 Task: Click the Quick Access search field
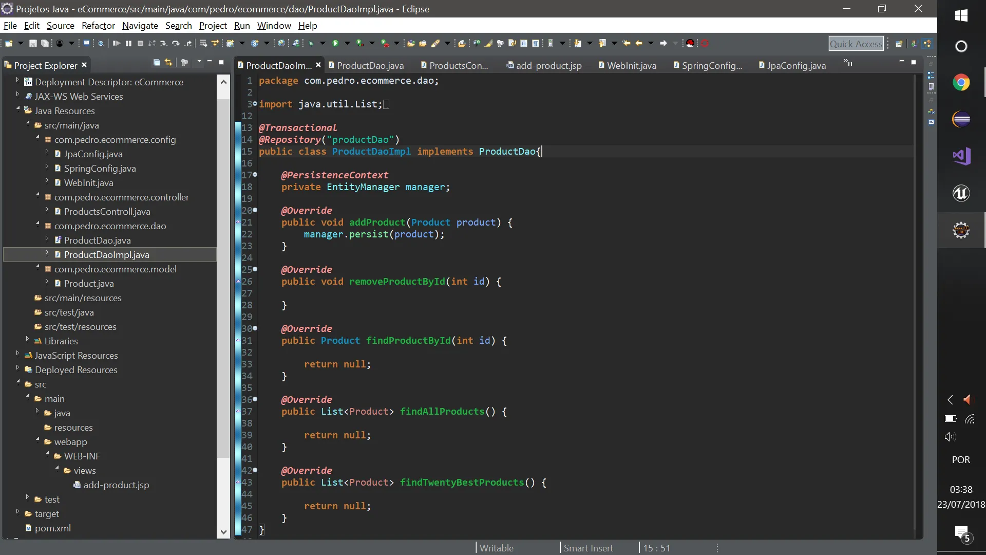(856, 44)
